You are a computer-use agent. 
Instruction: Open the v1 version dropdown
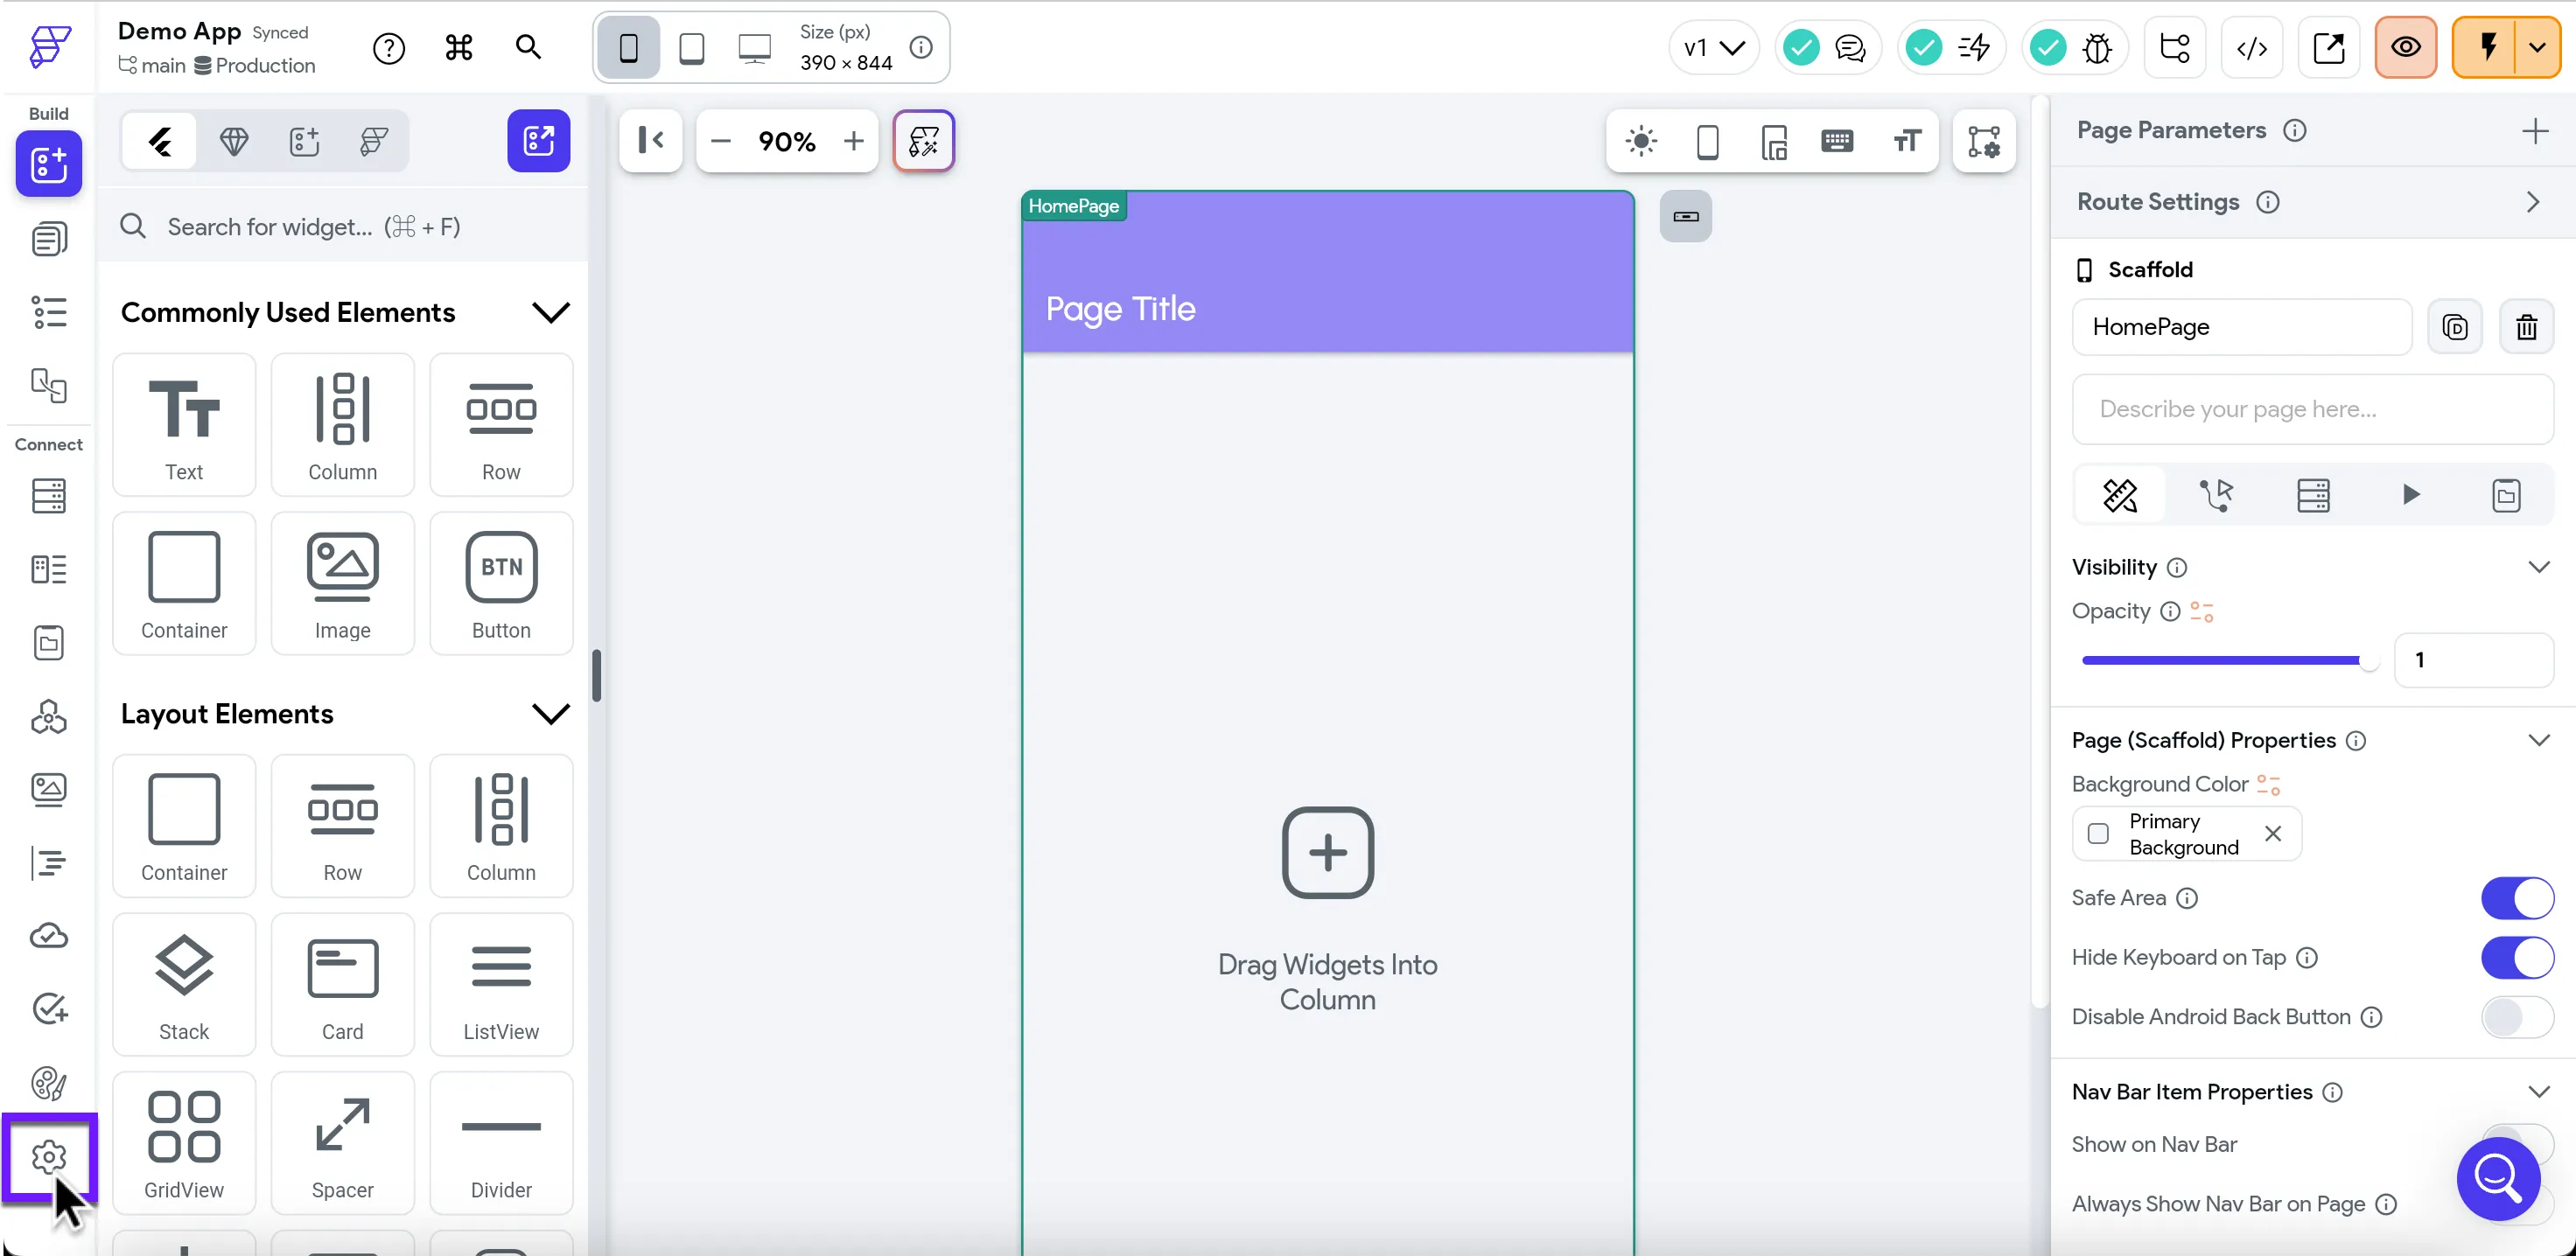(1713, 48)
